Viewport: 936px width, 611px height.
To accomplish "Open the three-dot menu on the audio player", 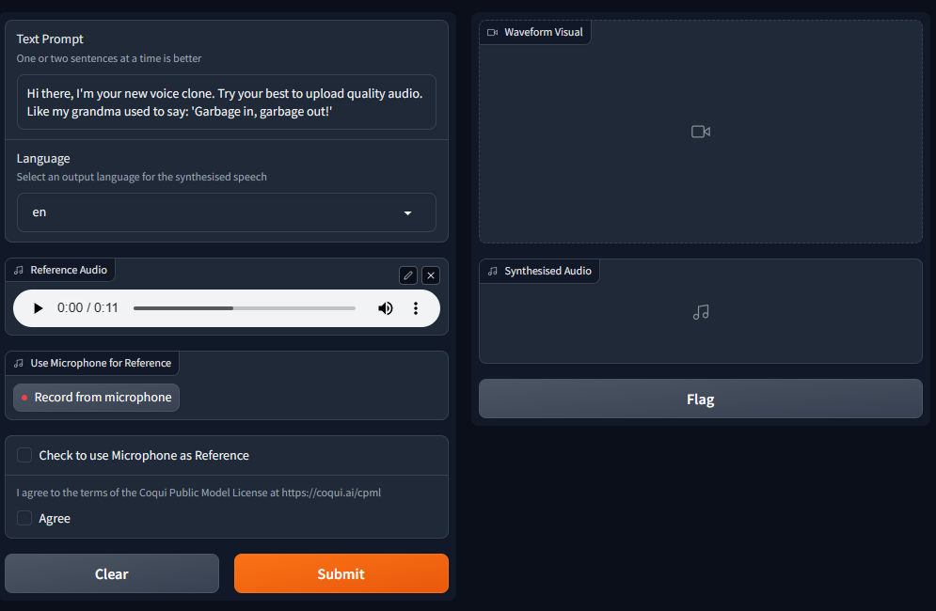I will [x=416, y=307].
